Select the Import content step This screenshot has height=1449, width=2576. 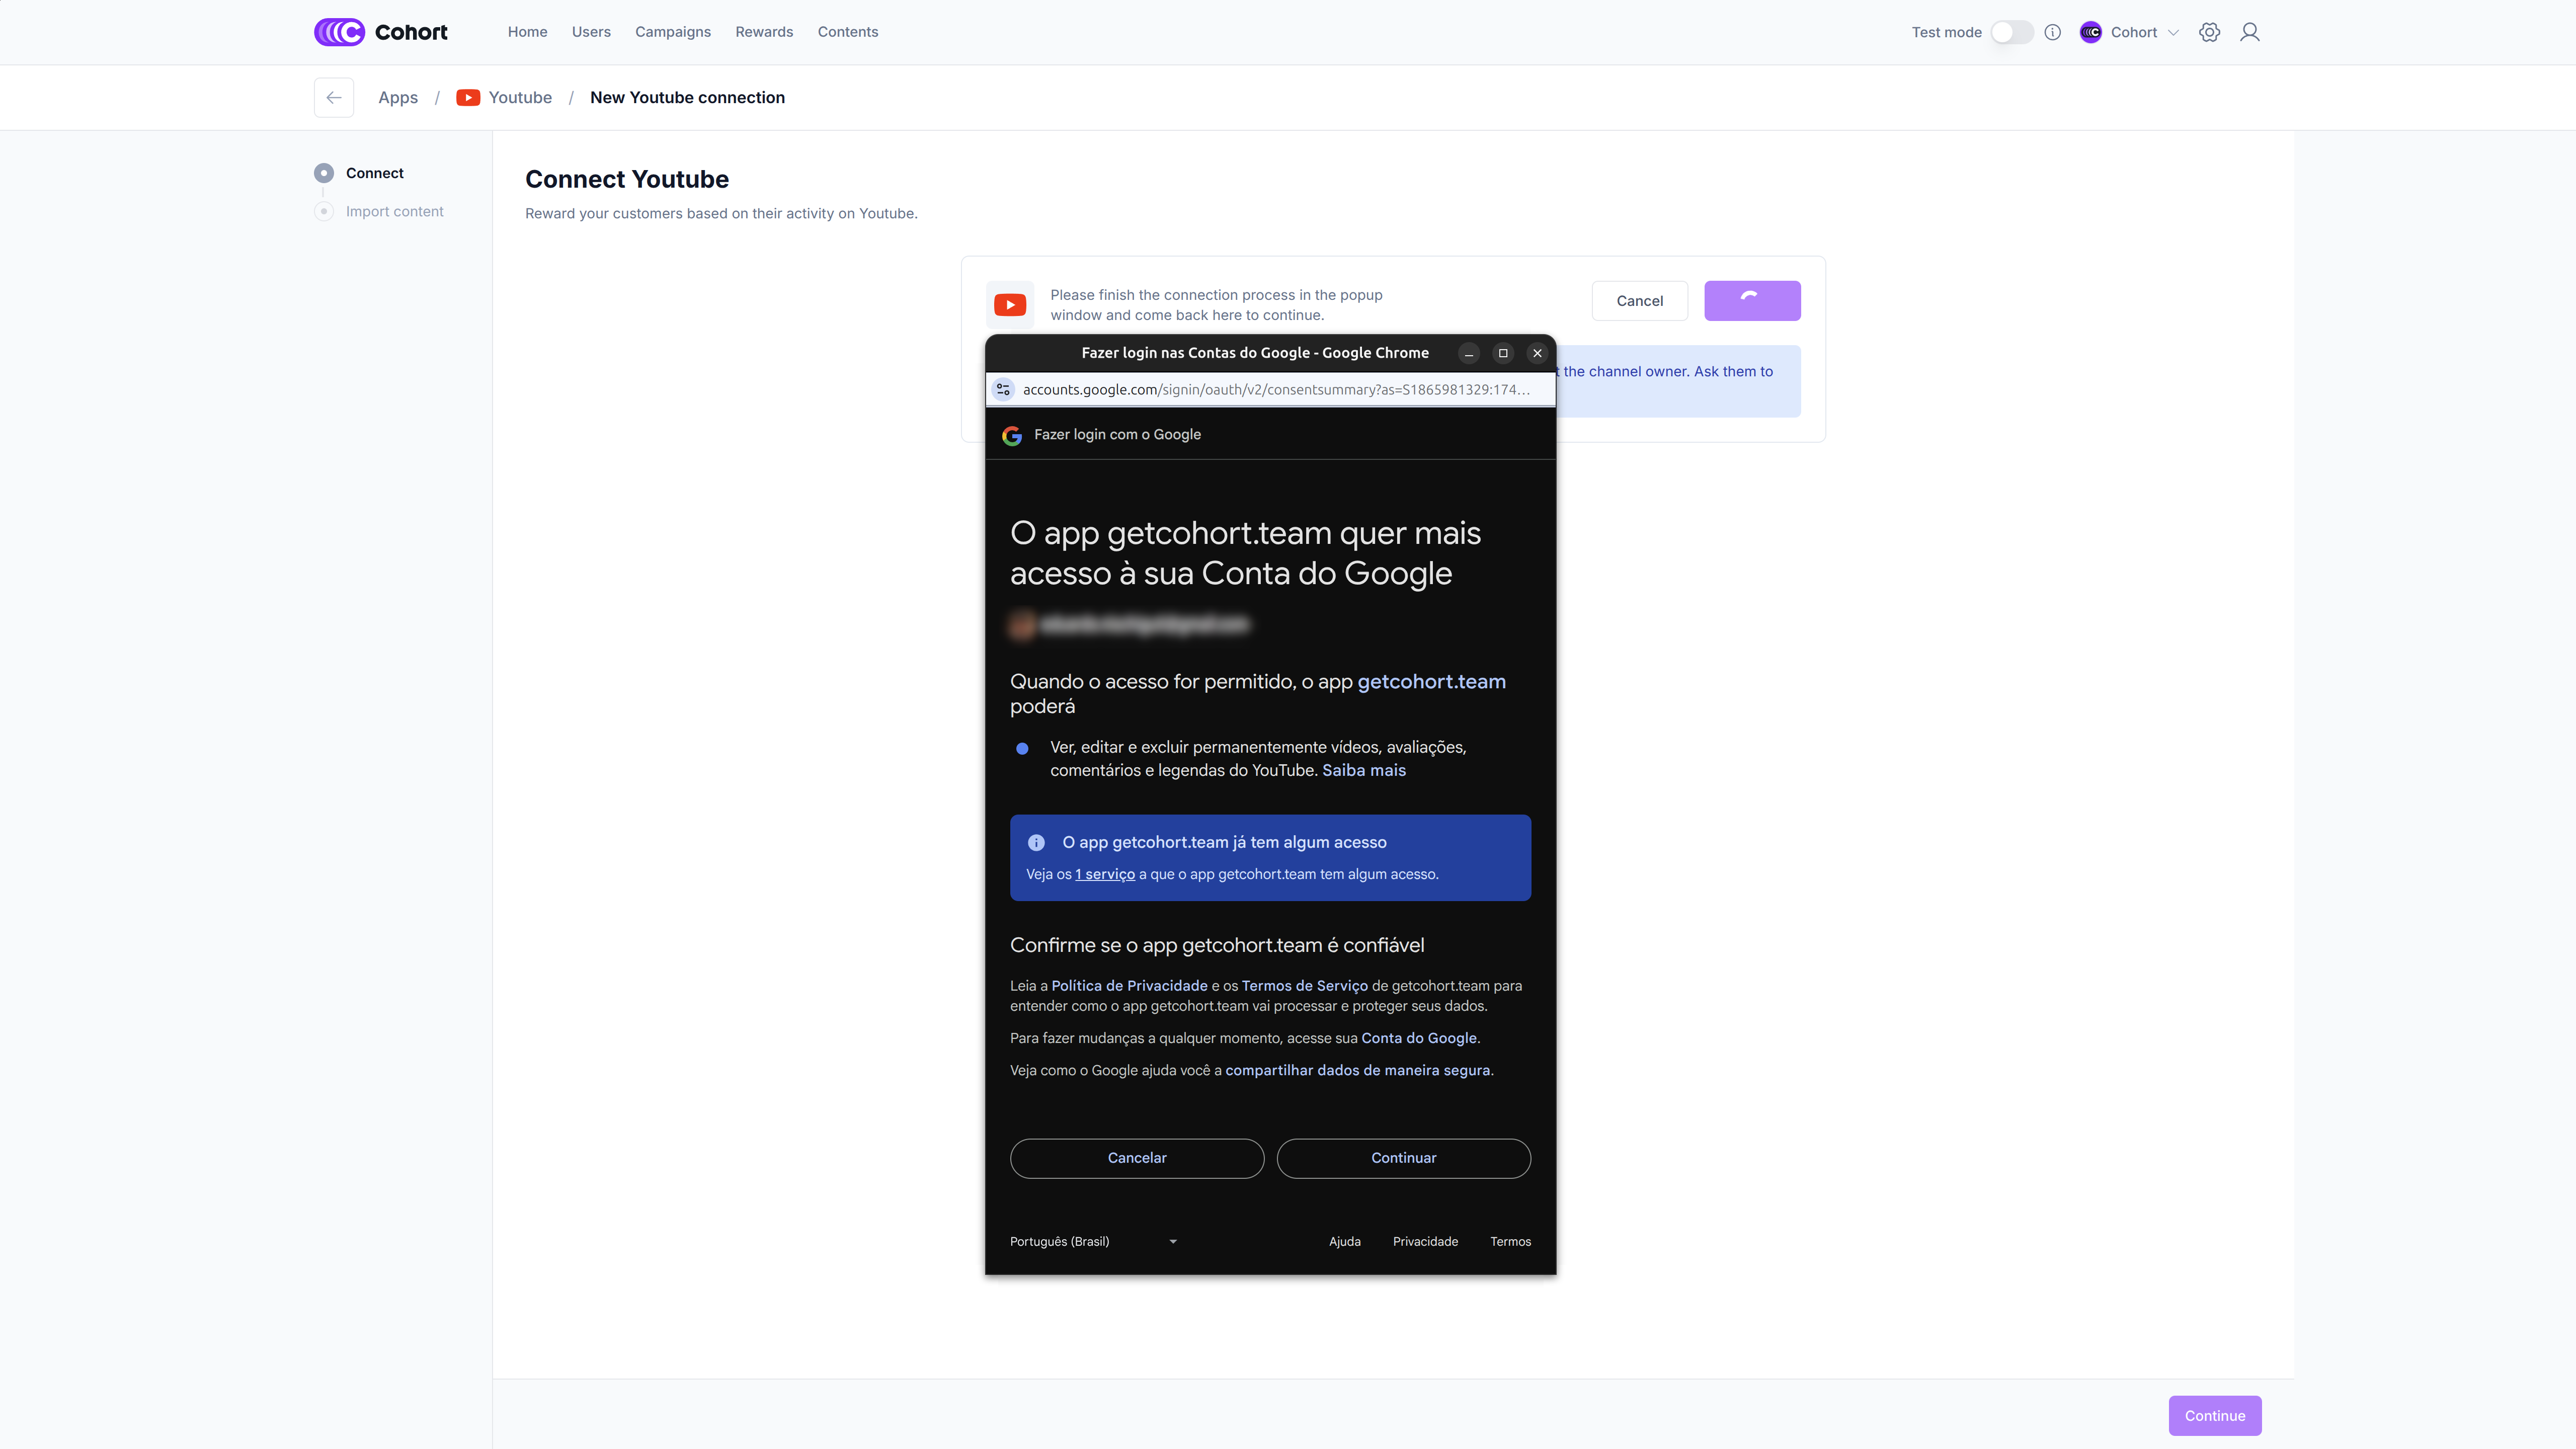point(394,211)
